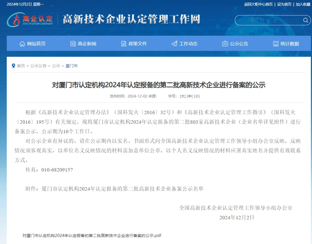Screen dimensions: 312x244
Task: Click the signature 全国高新技术企业认定管理工作领导小组办公室
Action: [x=236, y=208]
